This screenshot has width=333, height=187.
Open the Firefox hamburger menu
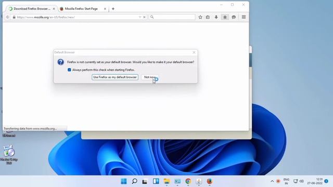click(244, 17)
